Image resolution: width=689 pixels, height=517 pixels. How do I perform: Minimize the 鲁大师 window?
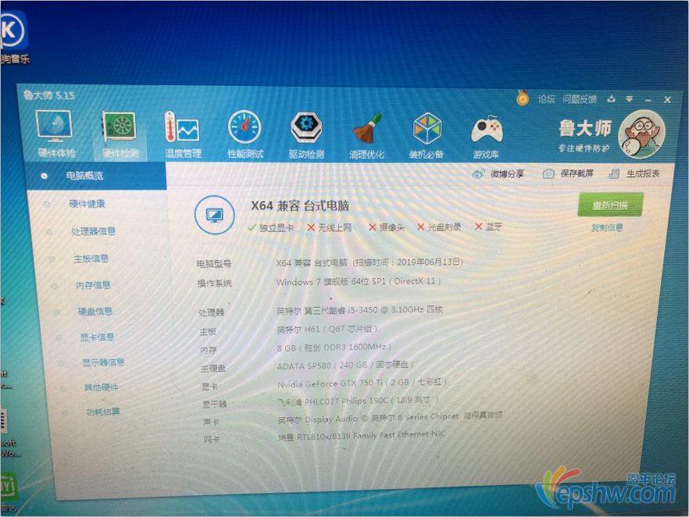pyautogui.click(x=648, y=100)
